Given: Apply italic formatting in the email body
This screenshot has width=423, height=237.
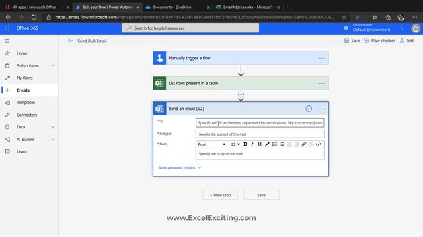Looking at the screenshot, I should click(x=252, y=144).
